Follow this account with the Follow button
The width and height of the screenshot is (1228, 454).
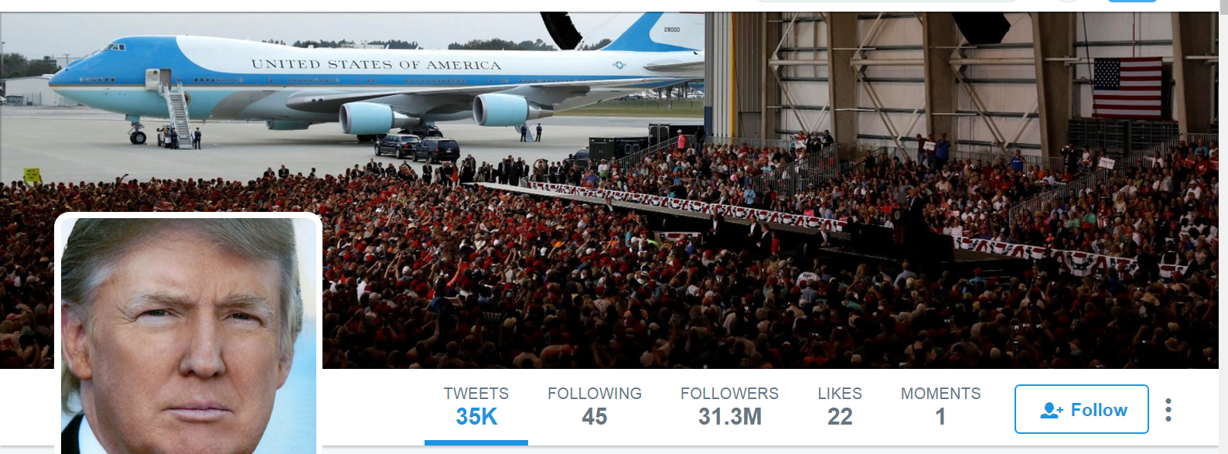click(1082, 409)
